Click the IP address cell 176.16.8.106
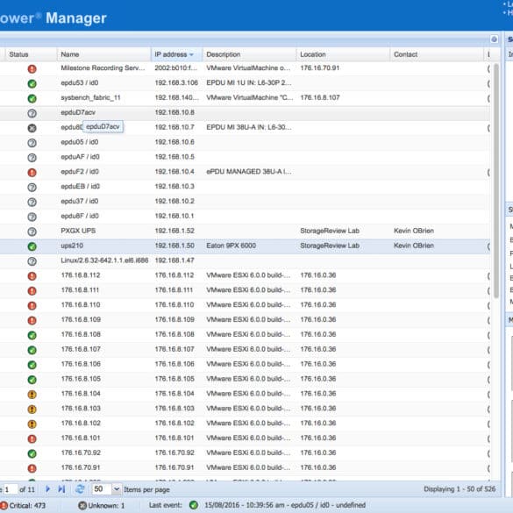Screen dimensions: 513x513 [x=175, y=364]
